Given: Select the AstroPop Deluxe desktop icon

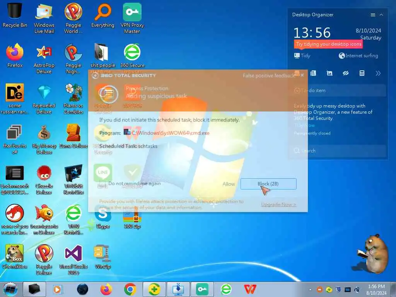Looking at the screenshot, I should (x=44, y=59).
